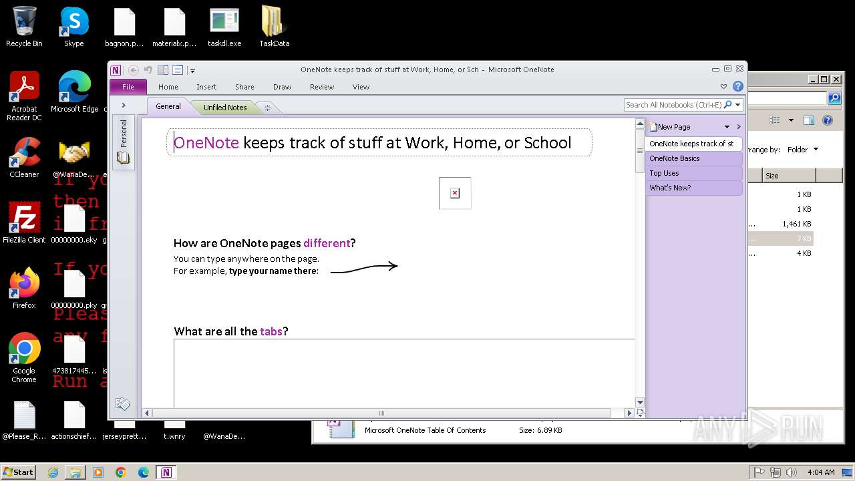Select the Top Uses page
This screenshot has width=855, height=481.
click(694, 173)
